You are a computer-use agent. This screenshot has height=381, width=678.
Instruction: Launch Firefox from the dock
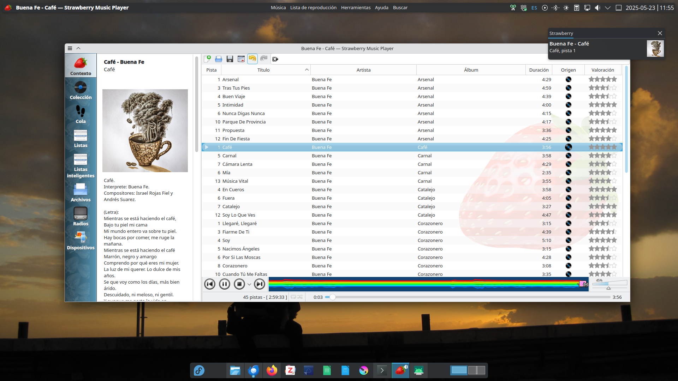point(272,370)
